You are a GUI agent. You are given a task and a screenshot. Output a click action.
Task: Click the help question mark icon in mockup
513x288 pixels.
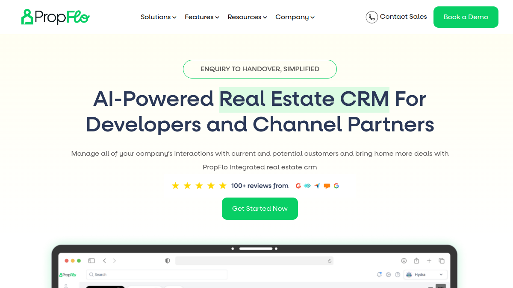coord(398,274)
